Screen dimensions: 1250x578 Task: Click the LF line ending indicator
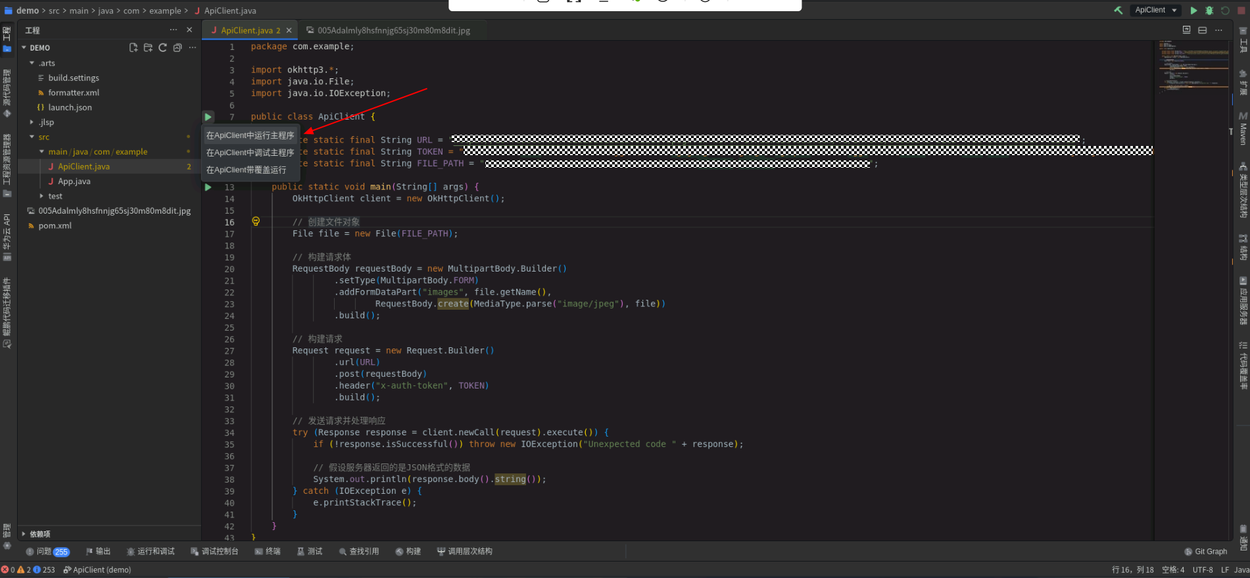(1225, 570)
